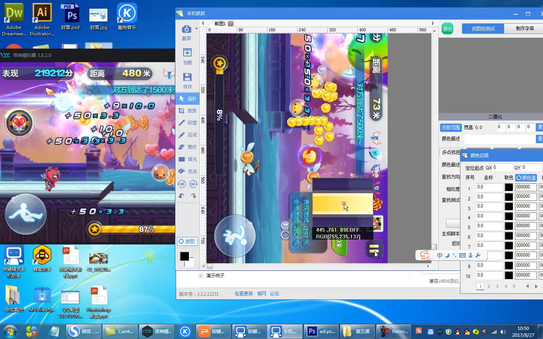
Task: Open the 按键精灵手机助手 desktop icon
Action: point(14,262)
